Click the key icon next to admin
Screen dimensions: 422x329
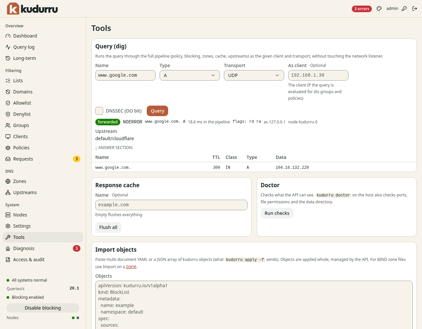coord(404,9)
